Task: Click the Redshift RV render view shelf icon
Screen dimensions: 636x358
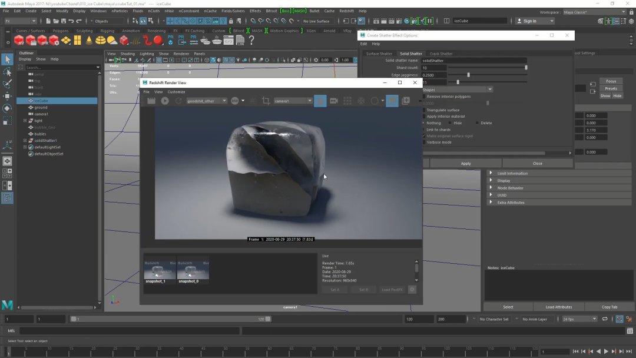Action: click(x=19, y=41)
